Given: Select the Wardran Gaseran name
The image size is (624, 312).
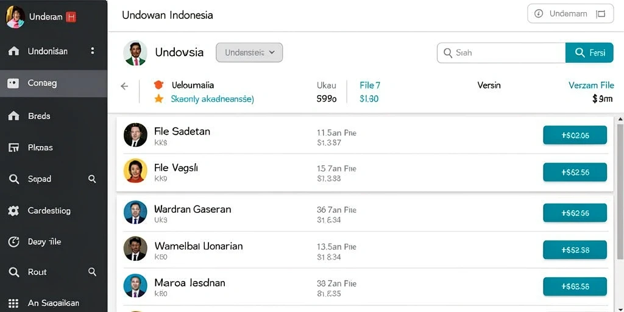Looking at the screenshot, I should [193, 209].
